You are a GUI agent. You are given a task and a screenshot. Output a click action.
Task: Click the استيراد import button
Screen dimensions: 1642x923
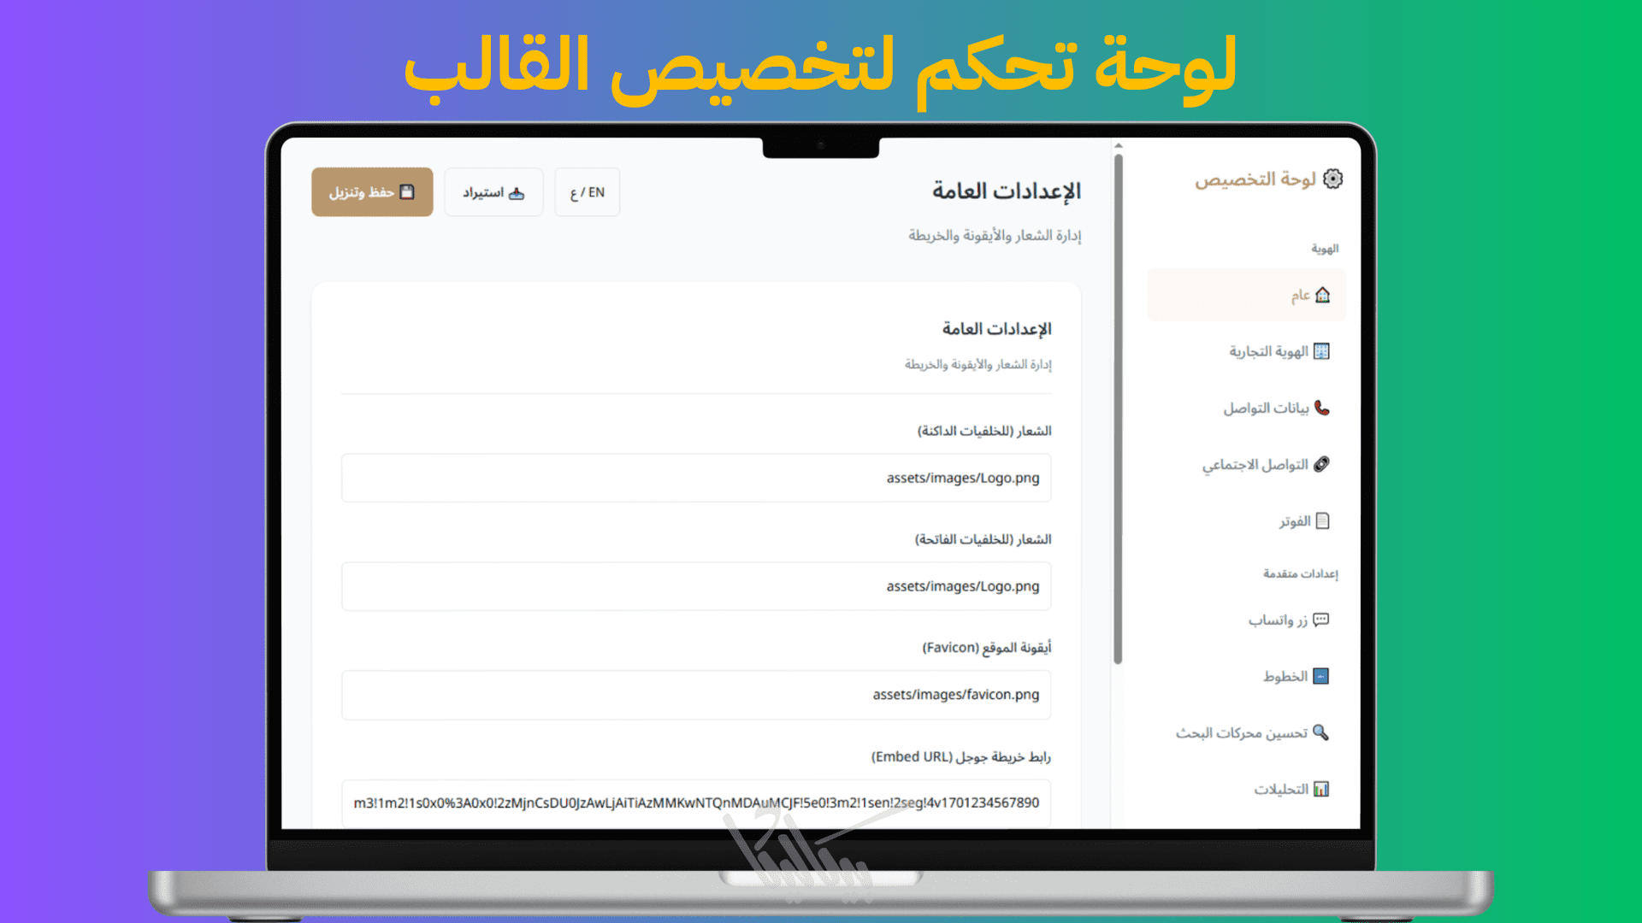493,192
